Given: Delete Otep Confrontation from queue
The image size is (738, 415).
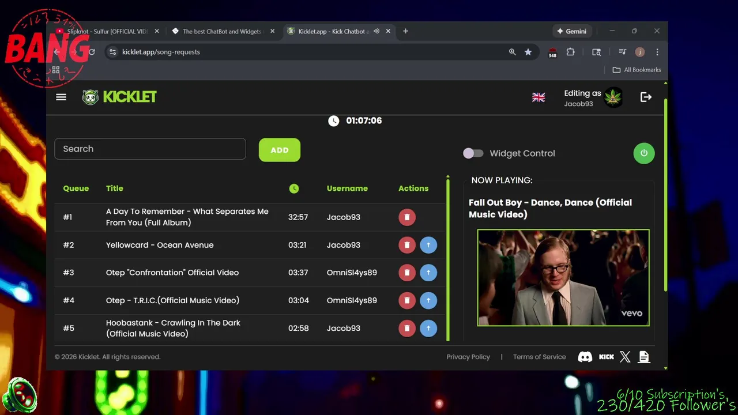Looking at the screenshot, I should coord(407,273).
